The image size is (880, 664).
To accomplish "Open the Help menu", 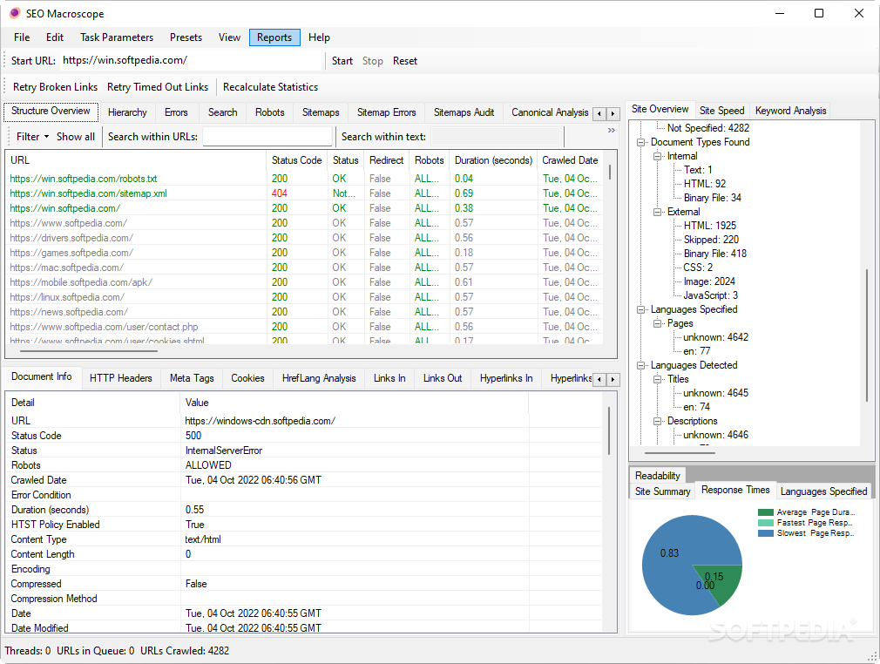I will click(x=319, y=37).
